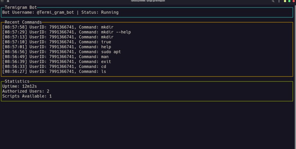Click the man command row
296x149 pixels.
point(55,57)
